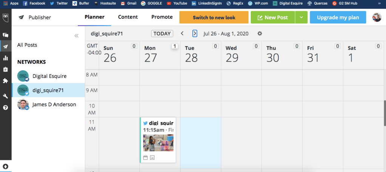Expand the New Post dropdown arrow
The height and width of the screenshot is (172, 386).
tap(301, 17)
